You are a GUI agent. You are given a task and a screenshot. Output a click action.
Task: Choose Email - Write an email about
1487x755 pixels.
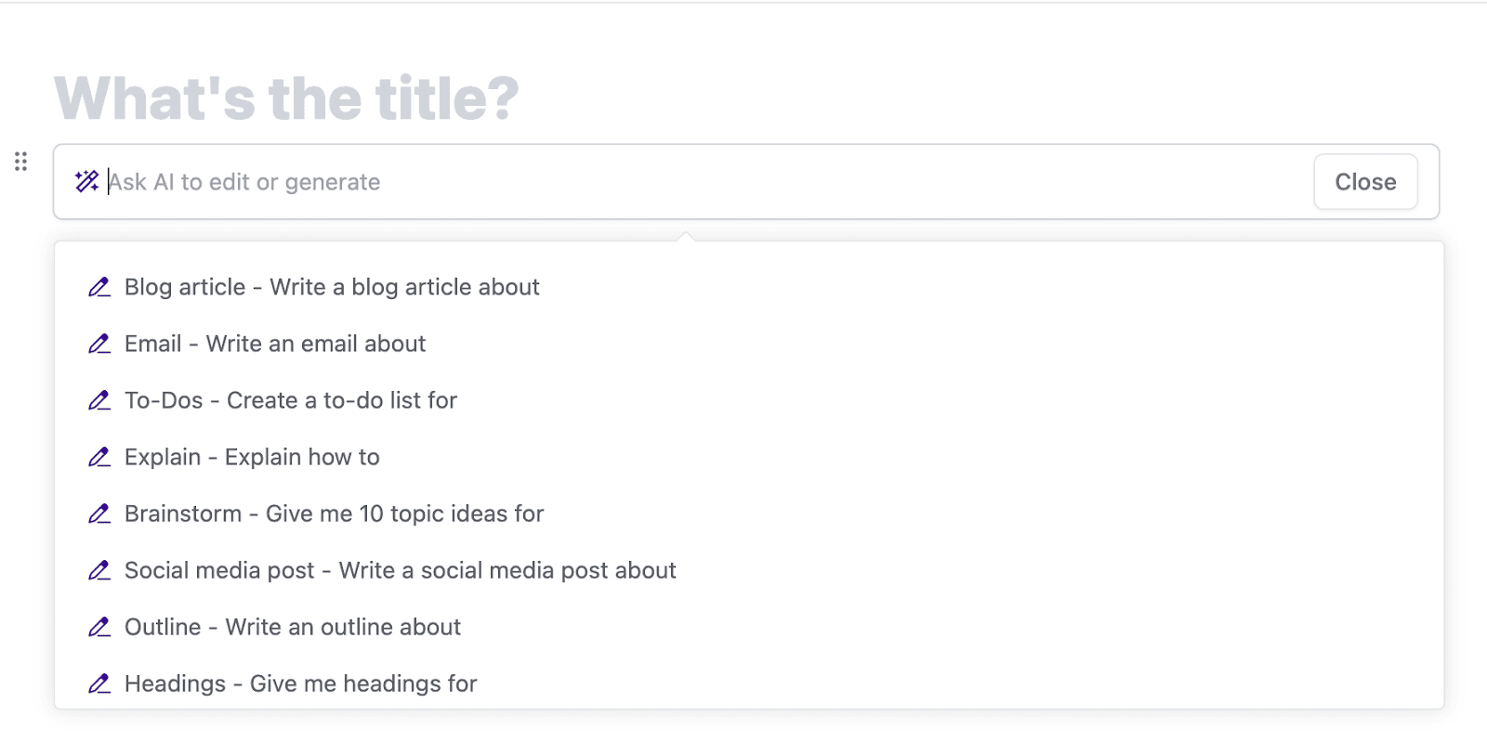275,344
